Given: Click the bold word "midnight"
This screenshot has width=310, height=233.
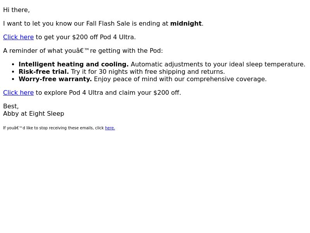Looking at the screenshot, I should click(186, 23).
